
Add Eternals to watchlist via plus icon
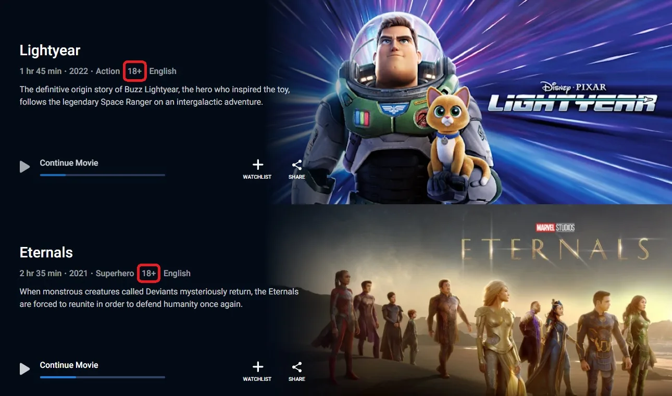point(257,367)
